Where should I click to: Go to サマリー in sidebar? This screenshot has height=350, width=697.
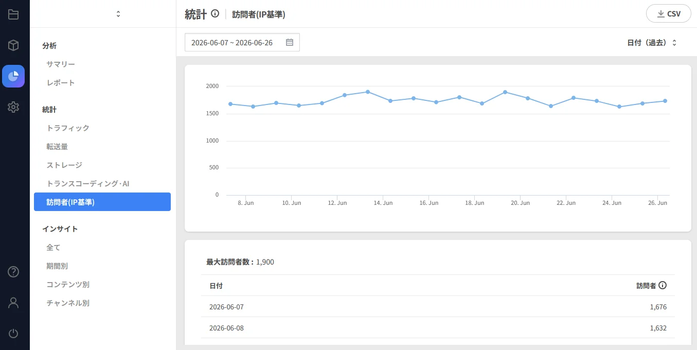[61, 64]
